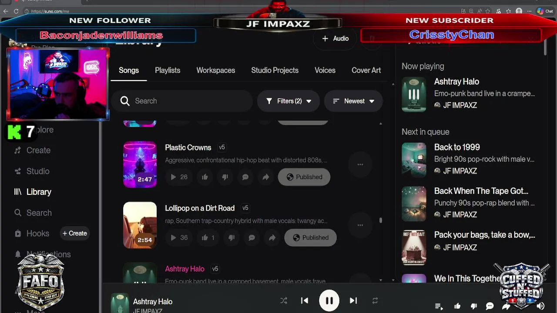Open JF IMPAXZ artist under Ashtray Halo
Image resolution: width=557 pixels, height=313 pixels.
tap(460, 105)
